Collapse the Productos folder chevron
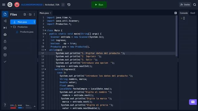Image resolution: width=198 pixels, height=111 pixels. 11,27
